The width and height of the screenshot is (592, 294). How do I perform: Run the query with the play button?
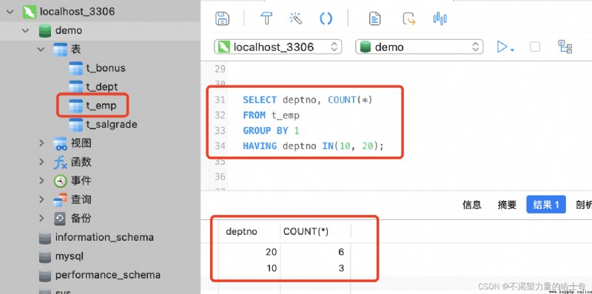coord(502,47)
